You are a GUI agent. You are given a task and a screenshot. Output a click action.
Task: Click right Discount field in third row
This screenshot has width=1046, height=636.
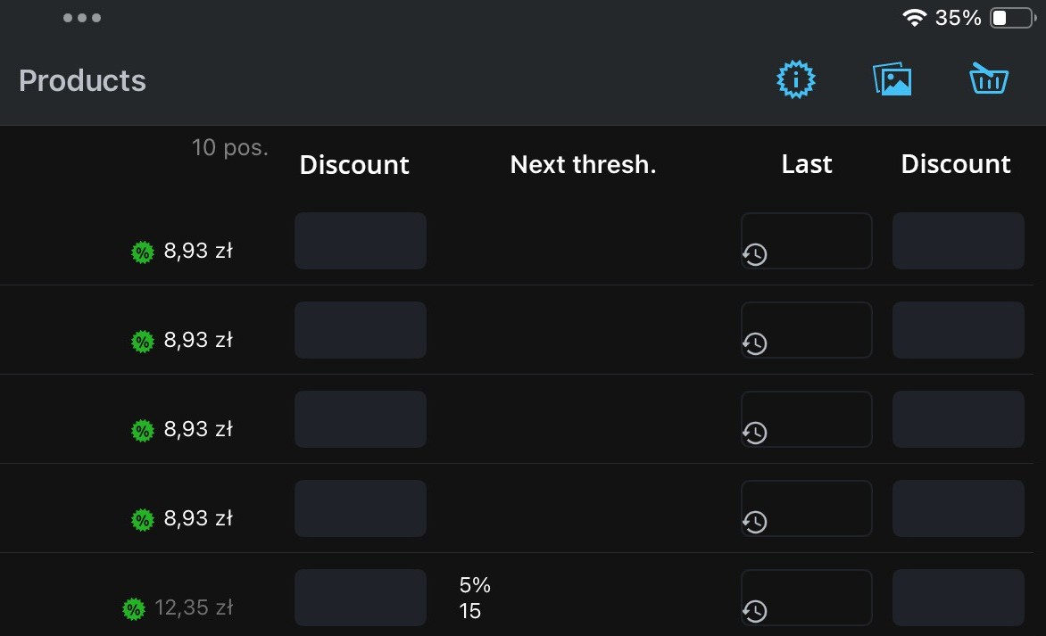click(958, 419)
